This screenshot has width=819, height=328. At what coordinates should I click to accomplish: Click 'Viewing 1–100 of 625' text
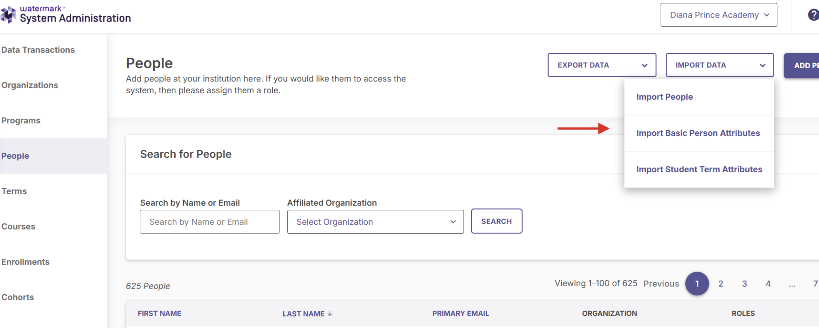[x=596, y=283]
